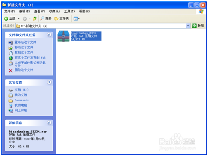Collapse the Details panel
The image size is (208, 156).
click(x=49, y=123)
